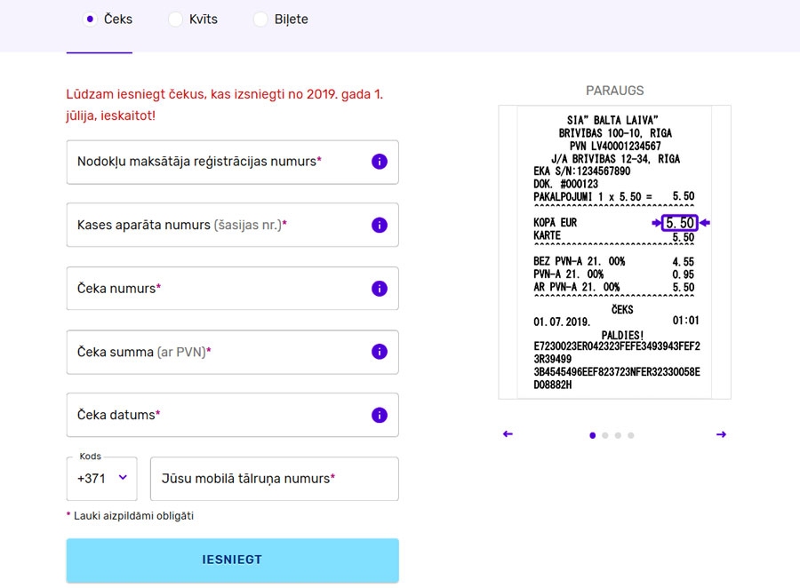The image size is (800, 588).
Task: Jump to the second carousel dot
Action: point(605,435)
